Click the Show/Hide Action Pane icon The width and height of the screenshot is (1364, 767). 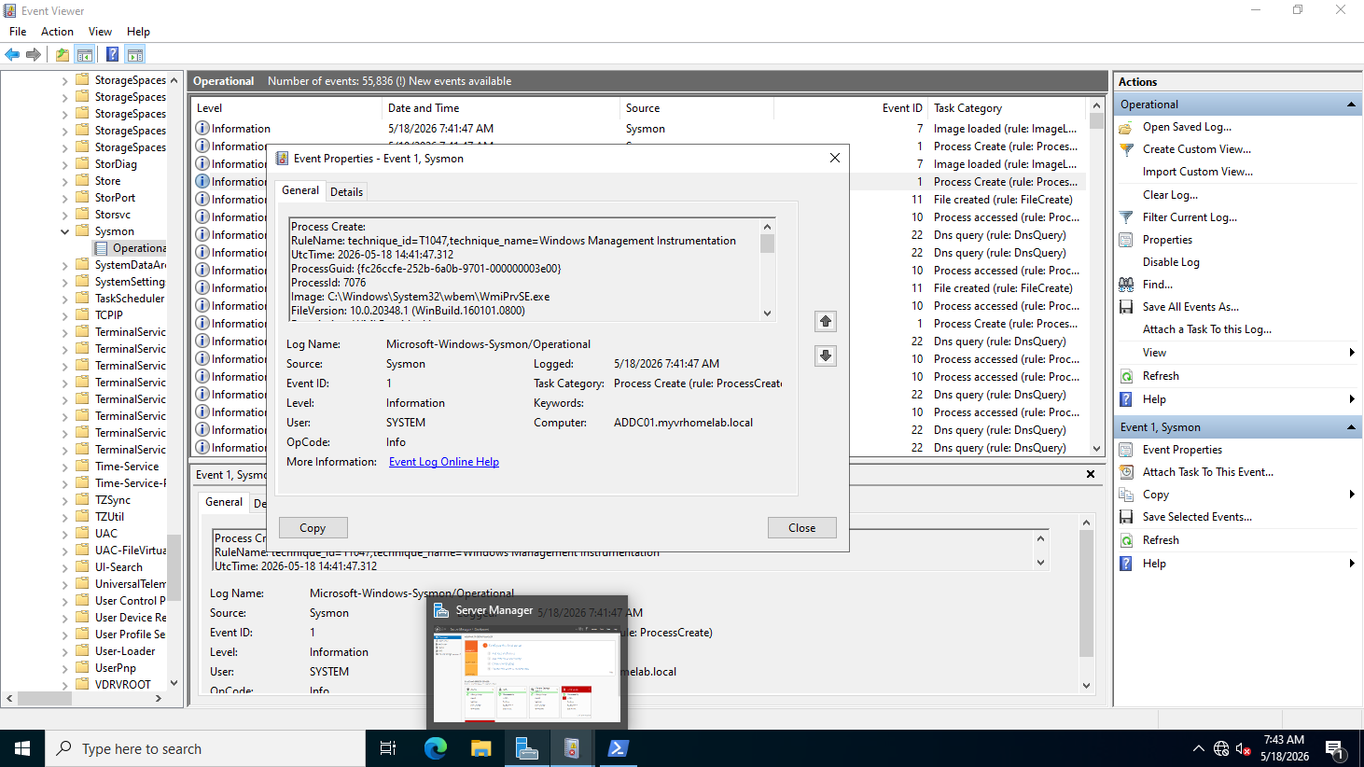point(135,54)
